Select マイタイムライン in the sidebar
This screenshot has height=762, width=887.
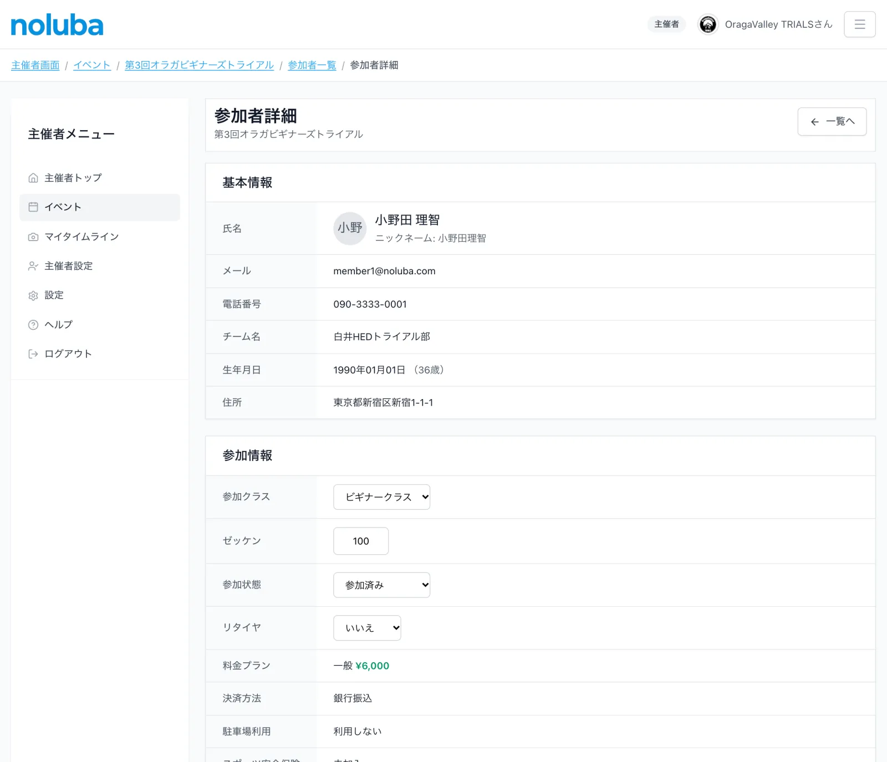point(100,237)
